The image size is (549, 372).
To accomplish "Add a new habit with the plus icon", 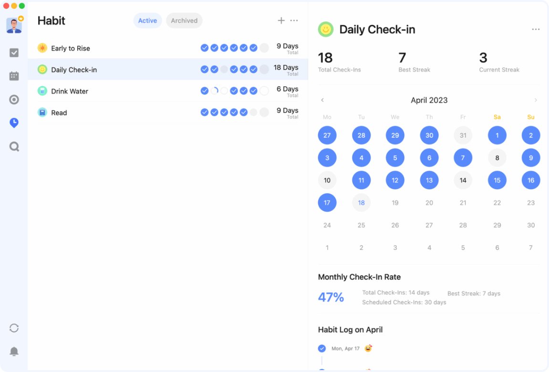I will (281, 21).
